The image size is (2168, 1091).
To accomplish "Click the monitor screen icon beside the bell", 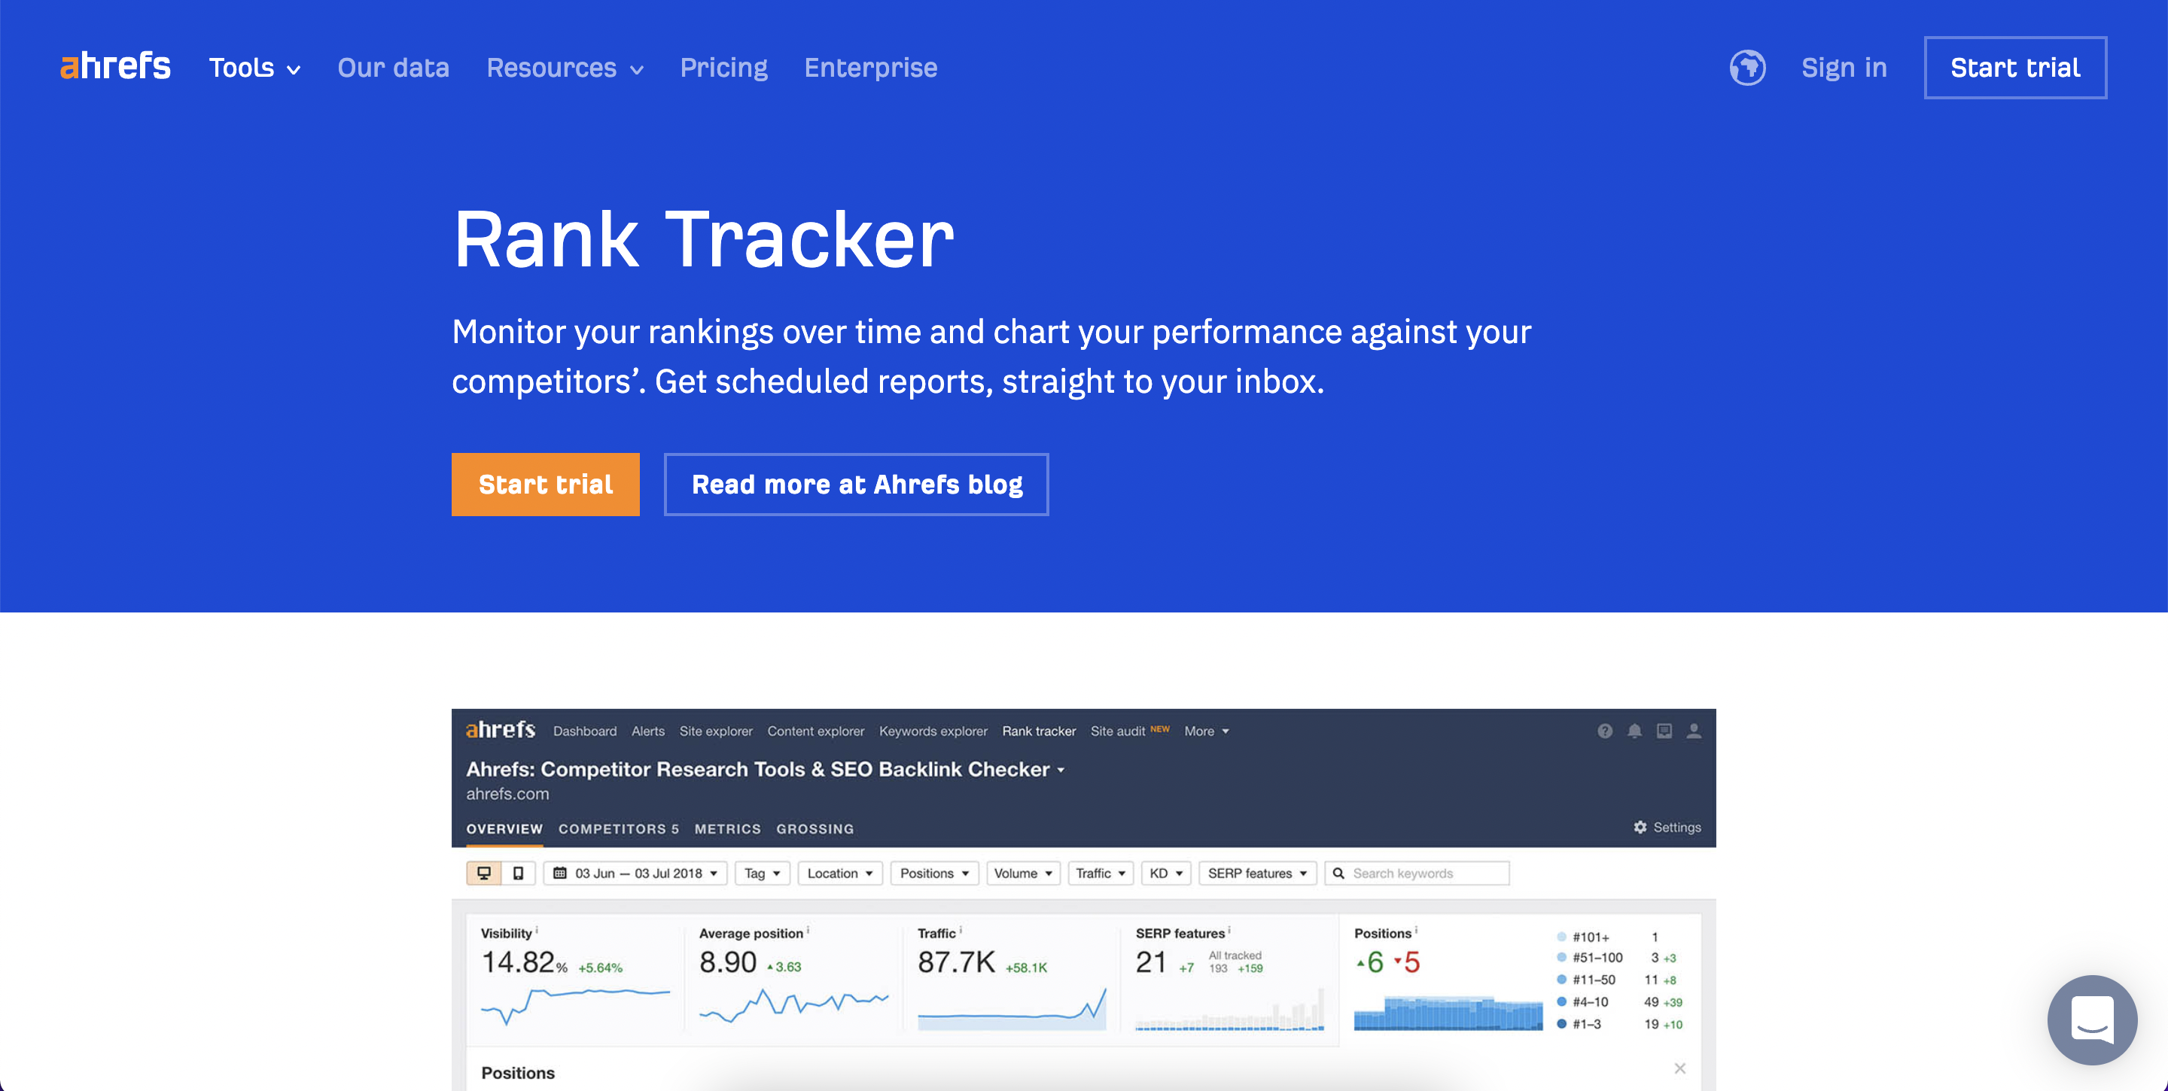I will pyautogui.click(x=1664, y=730).
